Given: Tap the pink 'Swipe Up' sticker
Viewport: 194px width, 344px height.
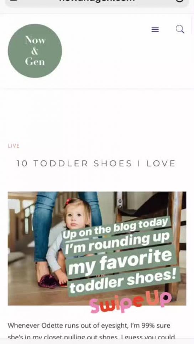Looking at the screenshot, I should point(130,301).
